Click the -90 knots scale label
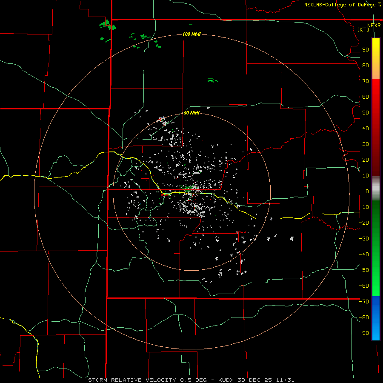 [364, 333]
